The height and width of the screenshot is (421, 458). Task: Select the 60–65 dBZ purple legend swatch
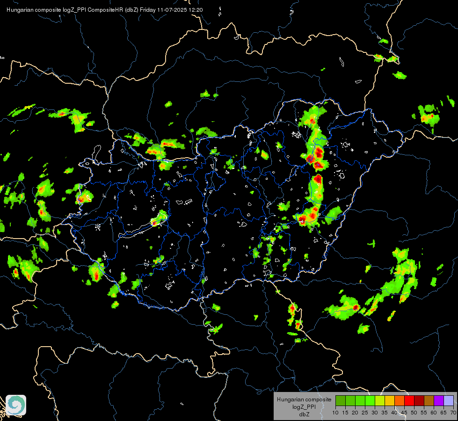tap(439, 400)
